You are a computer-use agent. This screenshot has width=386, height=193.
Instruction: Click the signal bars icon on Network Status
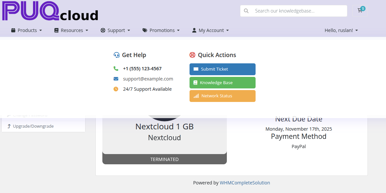click(x=196, y=96)
